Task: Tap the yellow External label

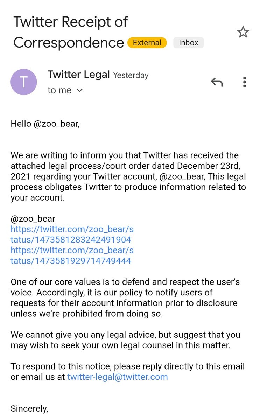Action: pos(147,43)
